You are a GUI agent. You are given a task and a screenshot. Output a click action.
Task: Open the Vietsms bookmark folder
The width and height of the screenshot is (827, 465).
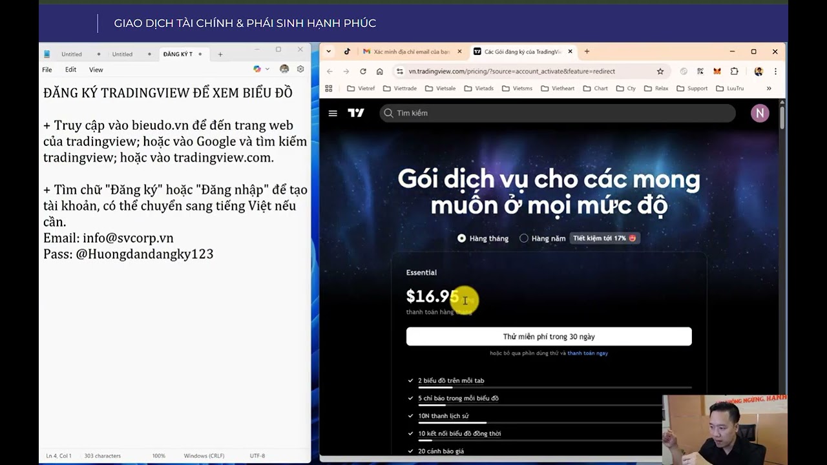[517, 88]
